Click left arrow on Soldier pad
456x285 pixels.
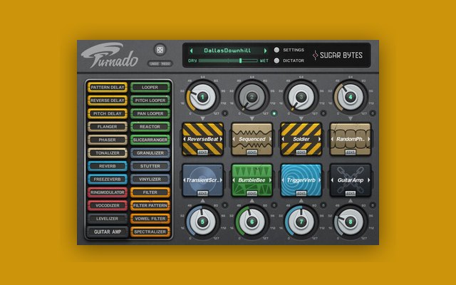click(x=283, y=139)
